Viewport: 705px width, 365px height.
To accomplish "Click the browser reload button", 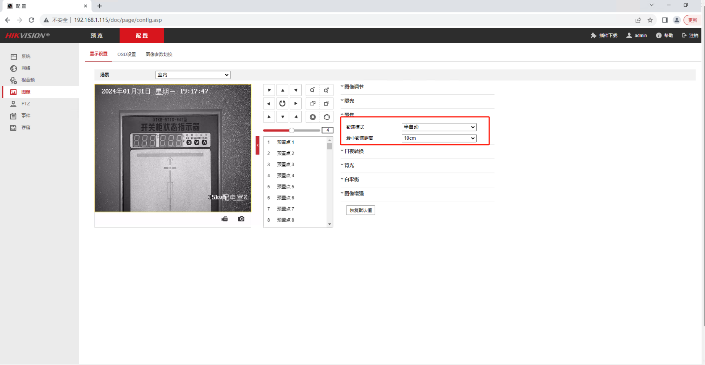I will click(31, 20).
